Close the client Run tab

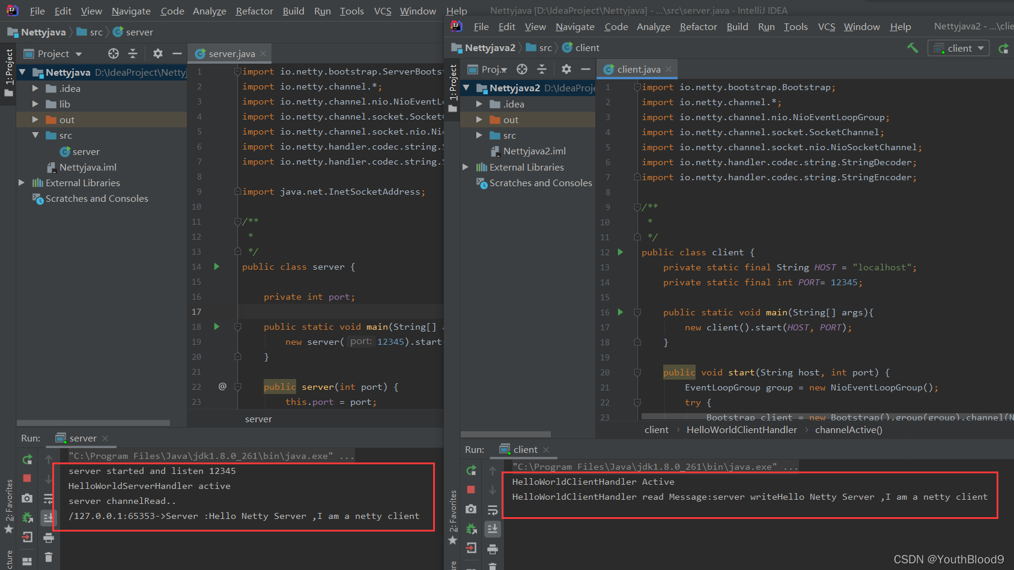click(546, 450)
